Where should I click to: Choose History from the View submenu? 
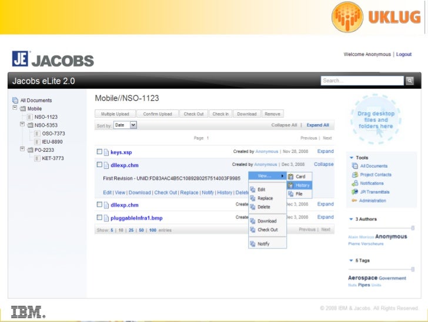(x=299, y=185)
